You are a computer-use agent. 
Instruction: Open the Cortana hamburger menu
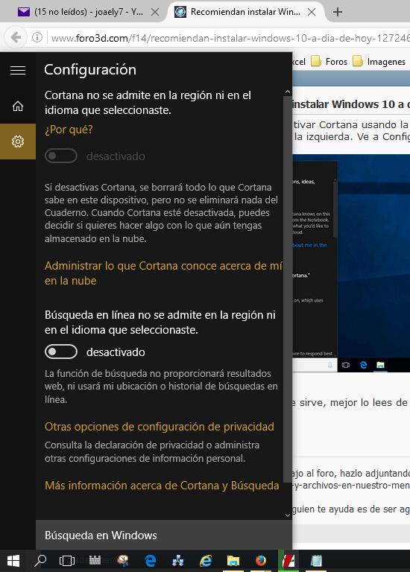tap(18, 70)
